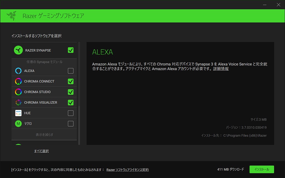Image resolution: width=285 pixels, height=178 pixels.
Task: Select the HUE row label
Action: 28,113
